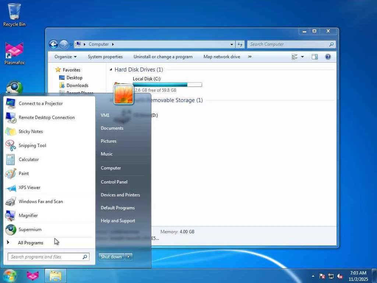Click the Action Center flag tray icon
The image size is (377, 283).
coord(322,276)
